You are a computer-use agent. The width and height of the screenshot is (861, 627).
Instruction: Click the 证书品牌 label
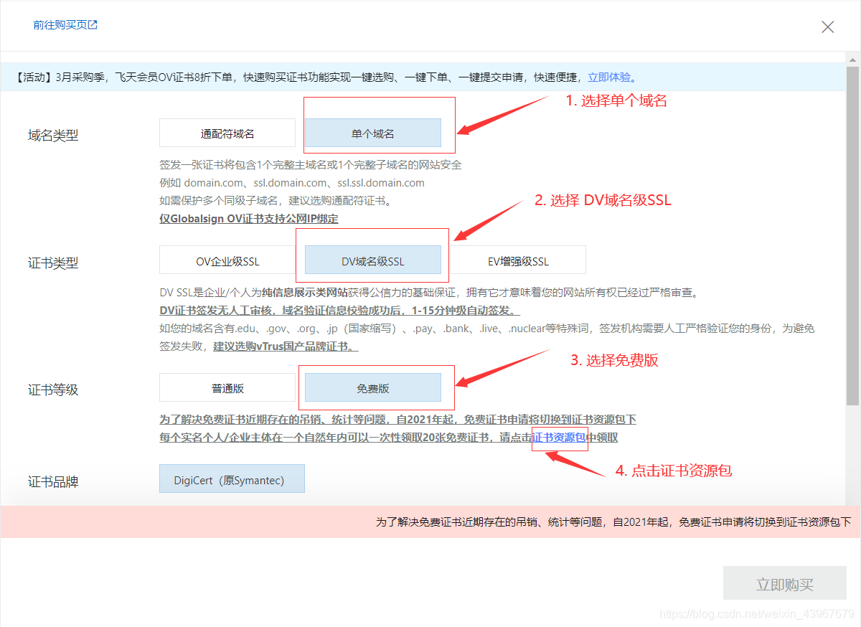(53, 481)
